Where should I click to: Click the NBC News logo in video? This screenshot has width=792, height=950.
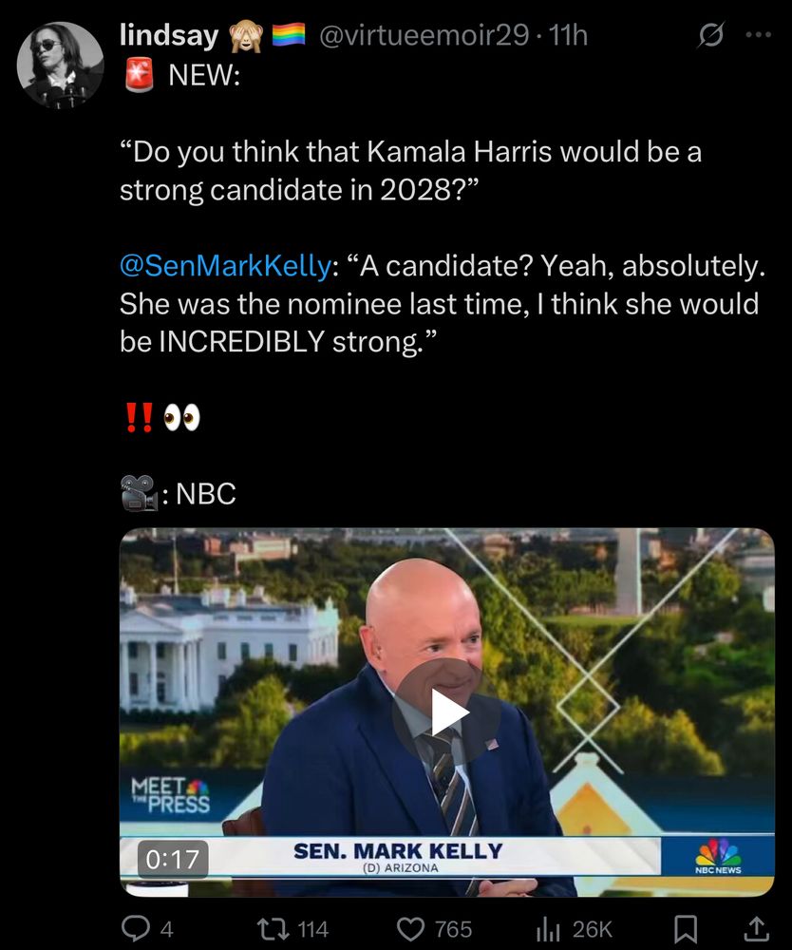tap(718, 856)
